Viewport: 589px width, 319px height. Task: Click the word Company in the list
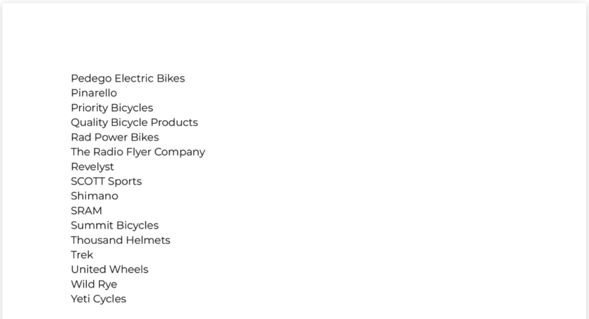click(x=179, y=152)
